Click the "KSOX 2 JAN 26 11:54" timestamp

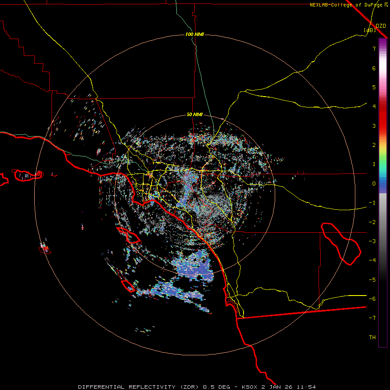point(279,387)
